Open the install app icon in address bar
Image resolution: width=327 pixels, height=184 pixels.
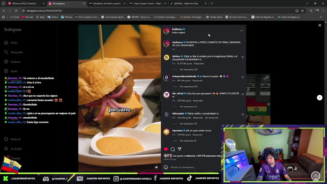click(297, 11)
